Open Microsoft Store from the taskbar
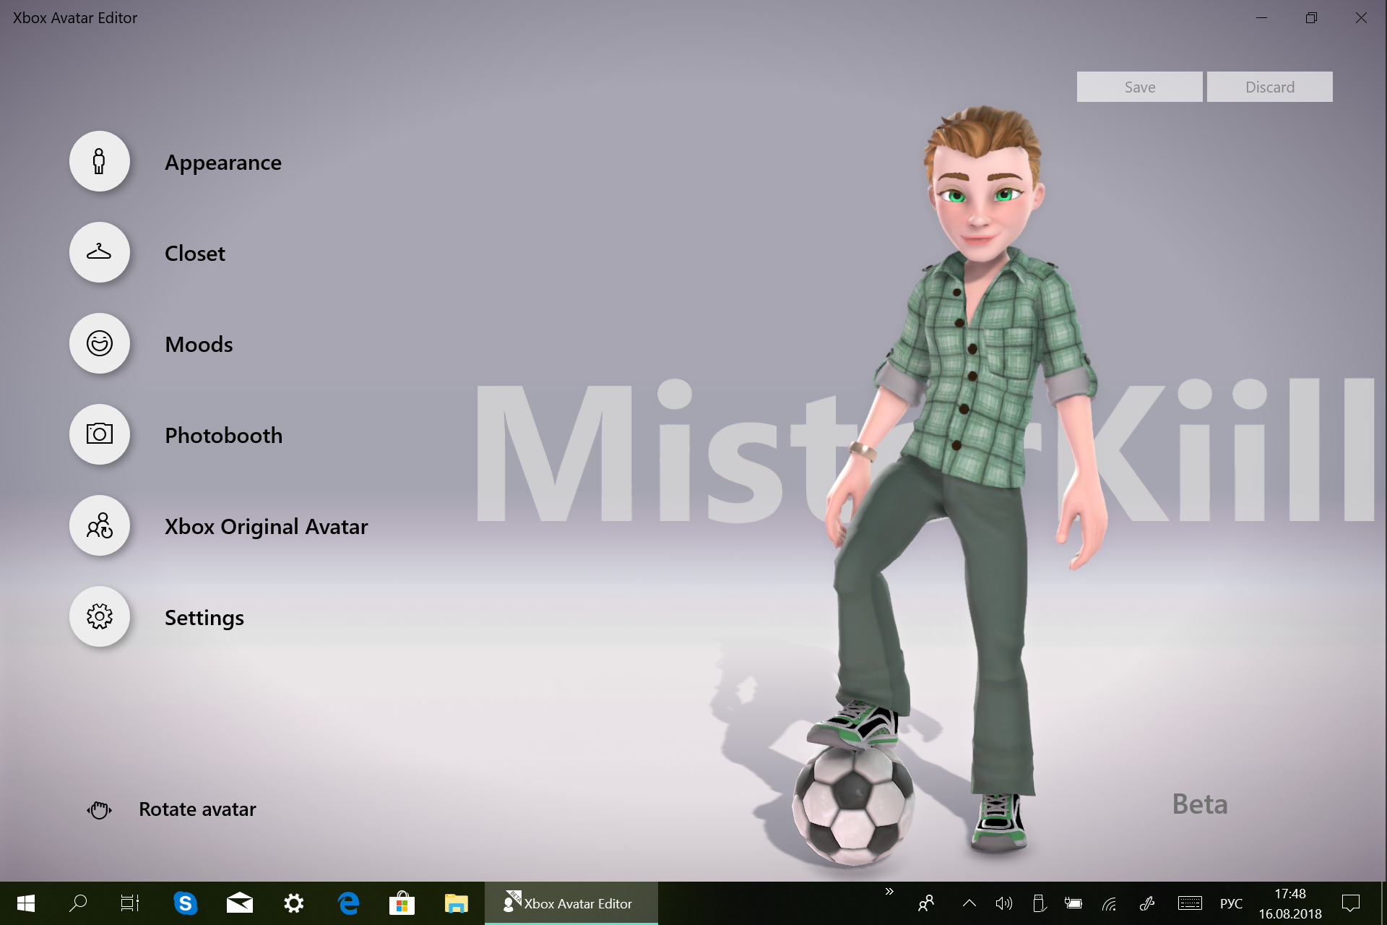The width and height of the screenshot is (1387, 925). click(x=402, y=903)
